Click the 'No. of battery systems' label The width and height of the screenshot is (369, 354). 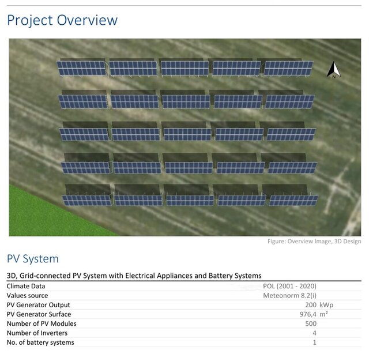click(x=40, y=342)
